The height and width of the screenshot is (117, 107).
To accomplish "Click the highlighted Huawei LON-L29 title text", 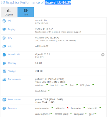I will (x=58, y=2).
